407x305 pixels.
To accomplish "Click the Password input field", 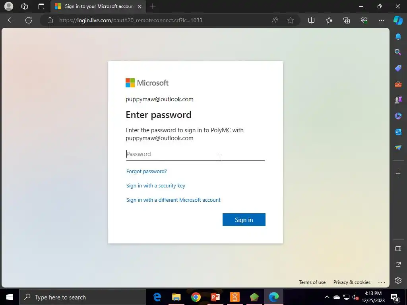I will [195, 154].
